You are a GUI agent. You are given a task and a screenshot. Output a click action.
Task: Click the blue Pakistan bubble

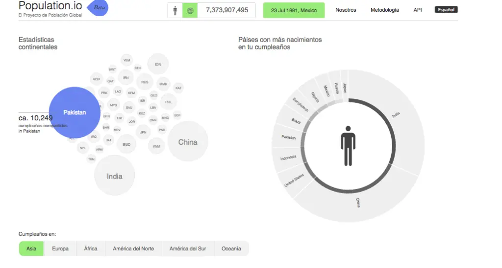pos(75,112)
